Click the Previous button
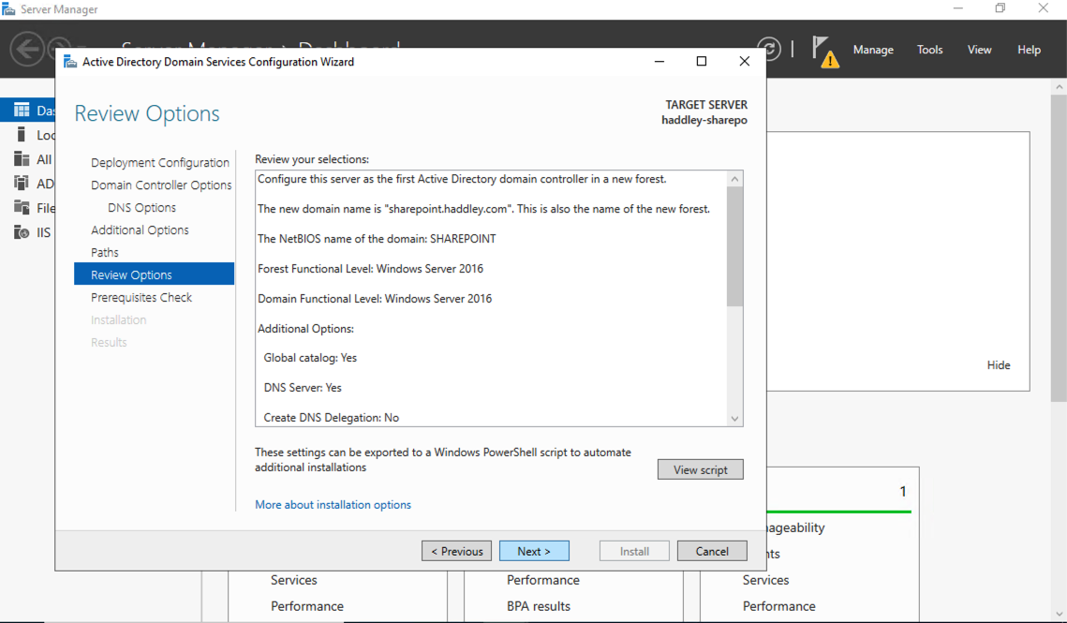Viewport: 1067px width, 623px height. (x=456, y=551)
